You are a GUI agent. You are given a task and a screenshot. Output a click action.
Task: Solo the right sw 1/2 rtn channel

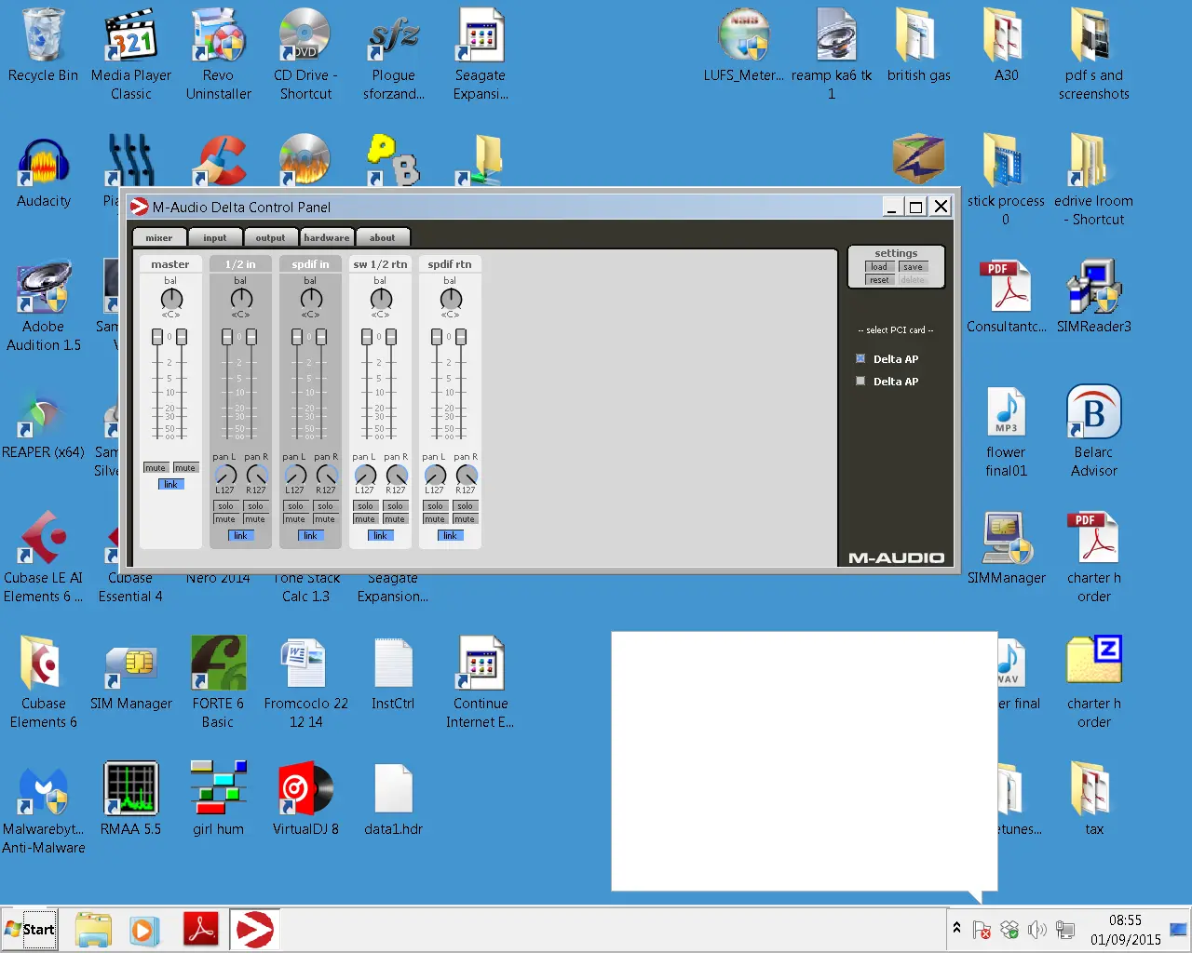click(x=395, y=506)
